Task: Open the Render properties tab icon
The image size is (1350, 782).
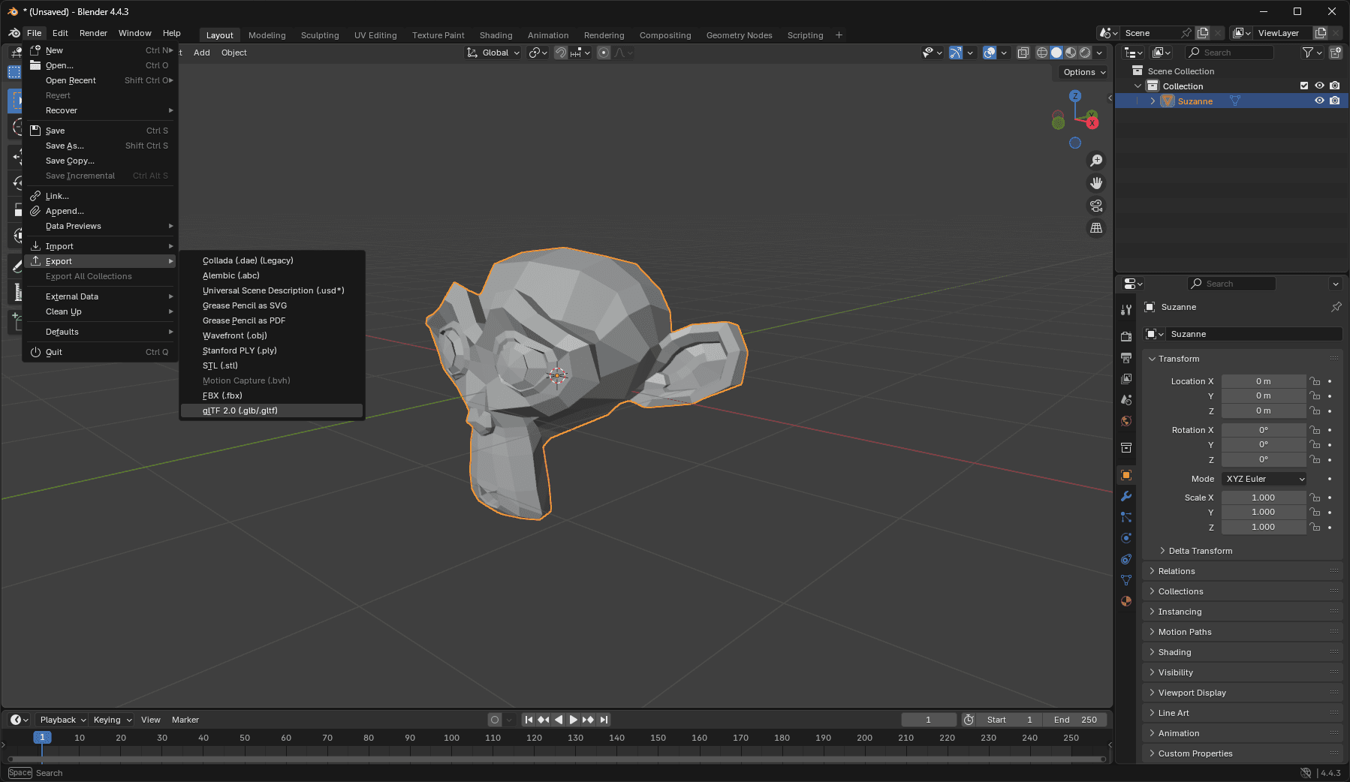Action: 1126,337
